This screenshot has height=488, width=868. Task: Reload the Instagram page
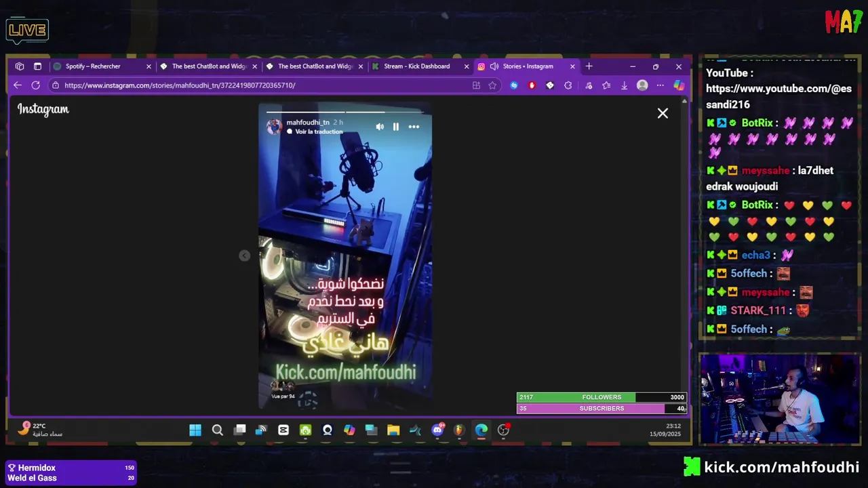(x=35, y=85)
